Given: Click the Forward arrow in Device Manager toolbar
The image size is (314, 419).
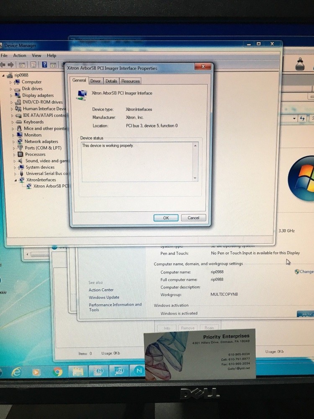Looking at the screenshot, I should [11, 65].
